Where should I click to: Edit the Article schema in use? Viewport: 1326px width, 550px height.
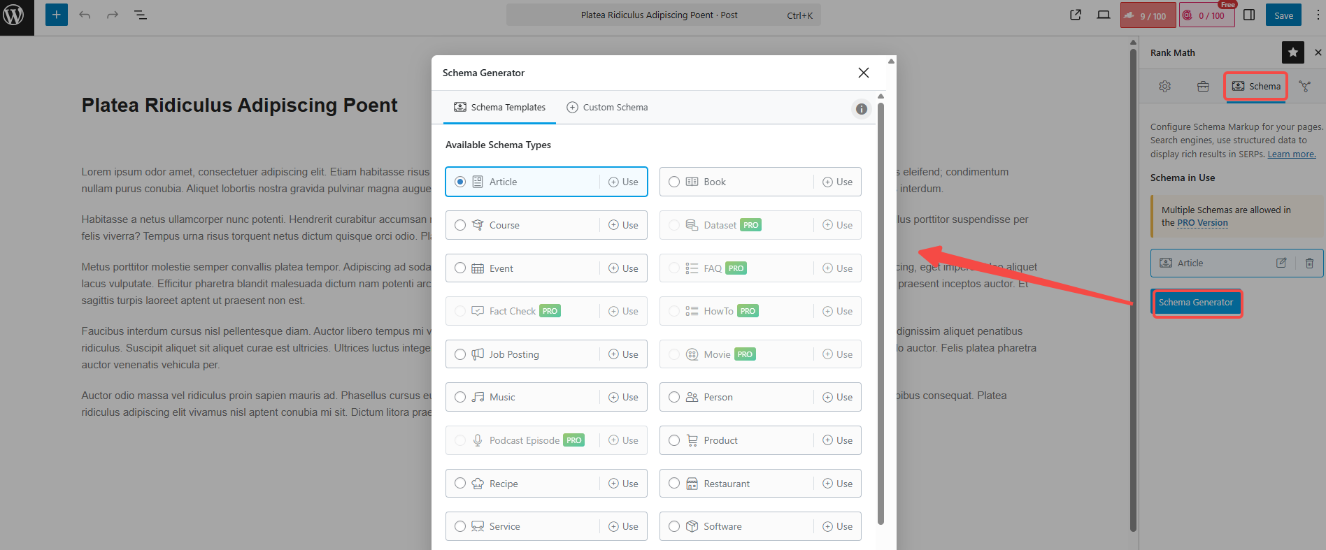[1281, 263]
